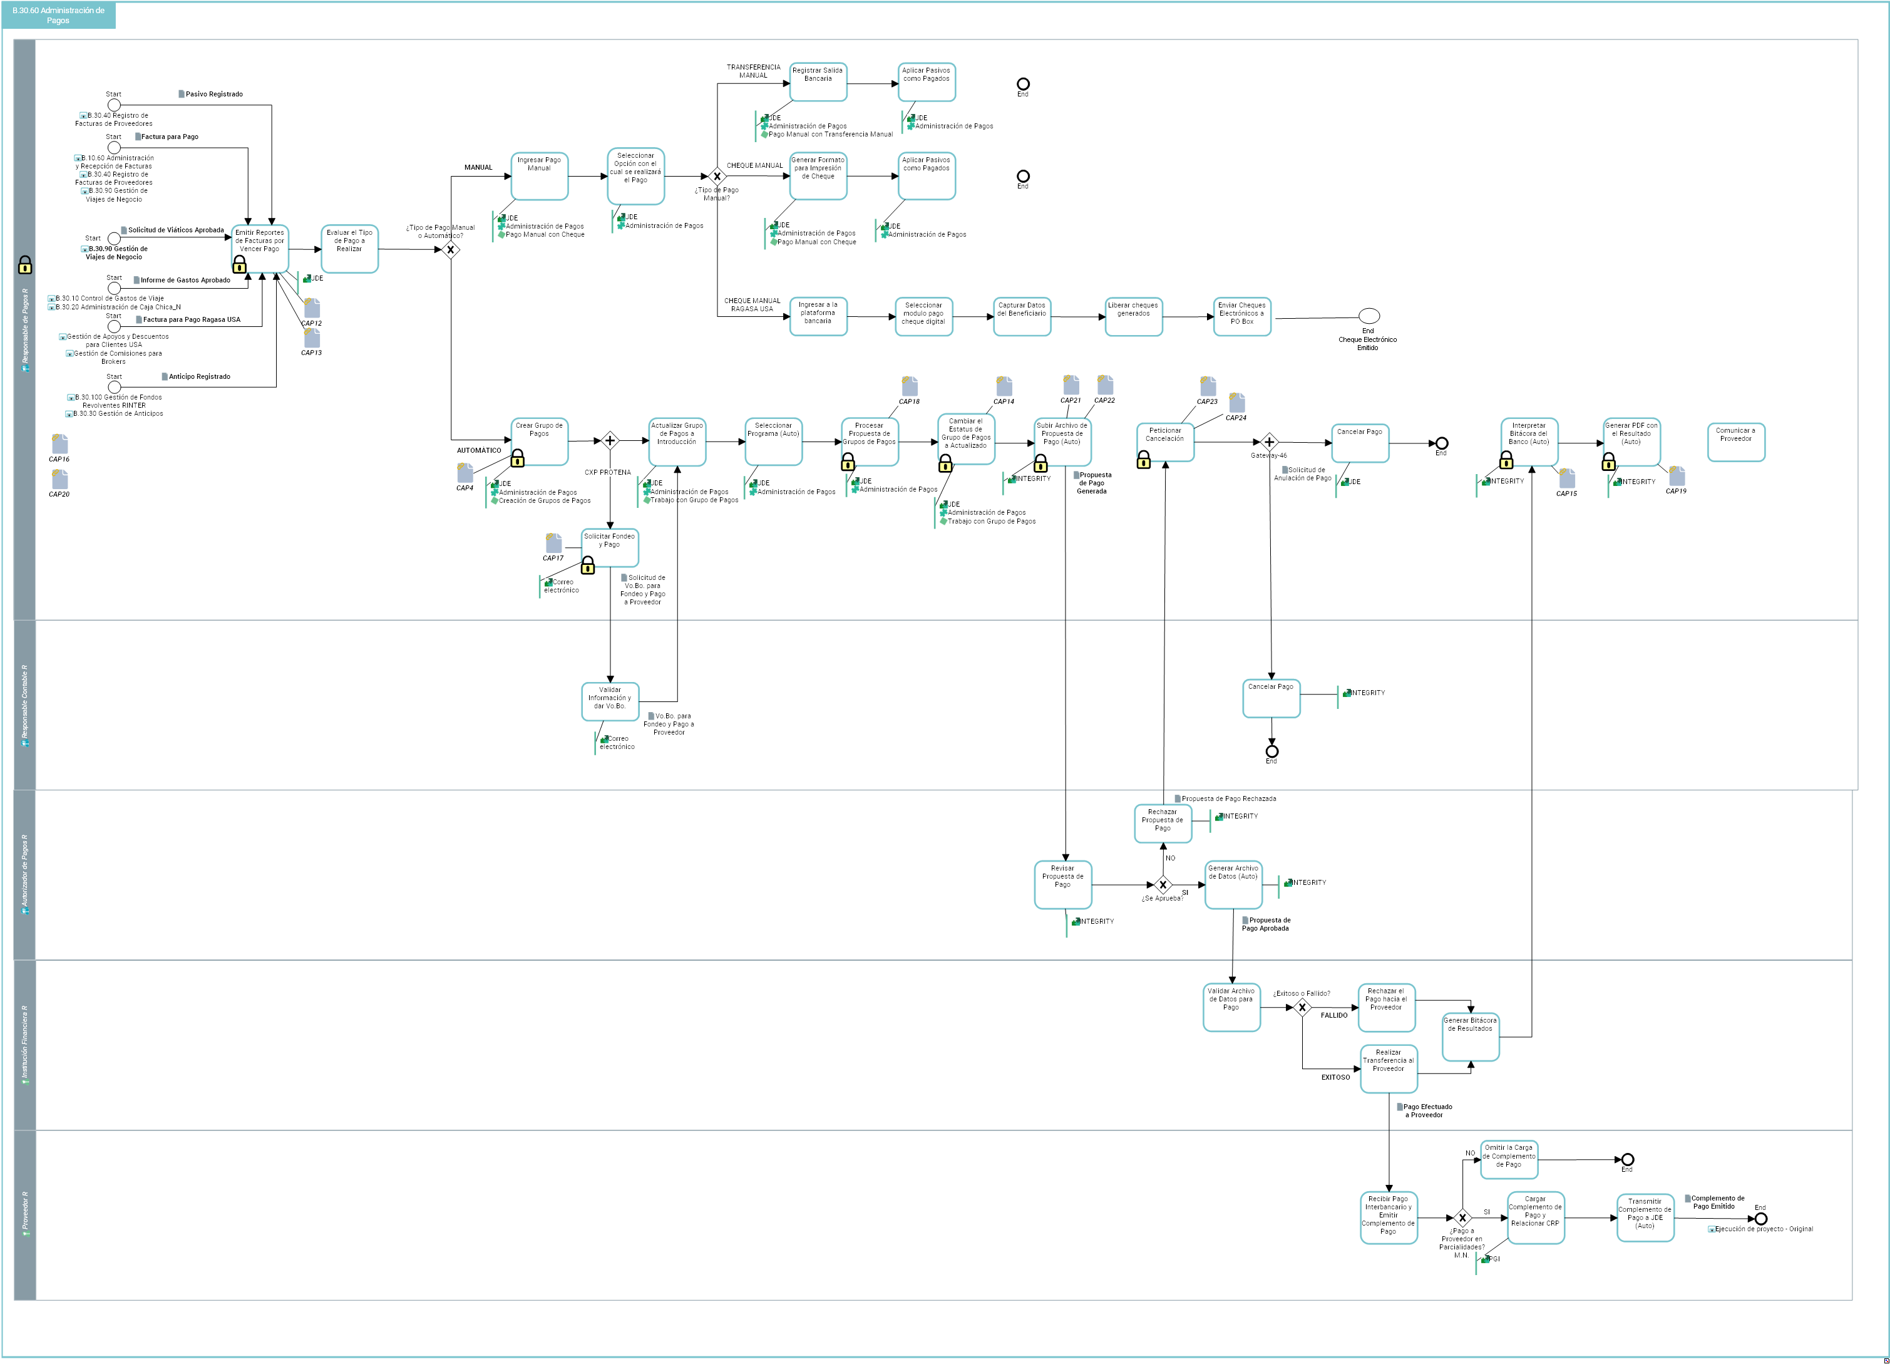1890x1364 pixels.
Task: Click the CAP18 document icon
Action: point(909,386)
